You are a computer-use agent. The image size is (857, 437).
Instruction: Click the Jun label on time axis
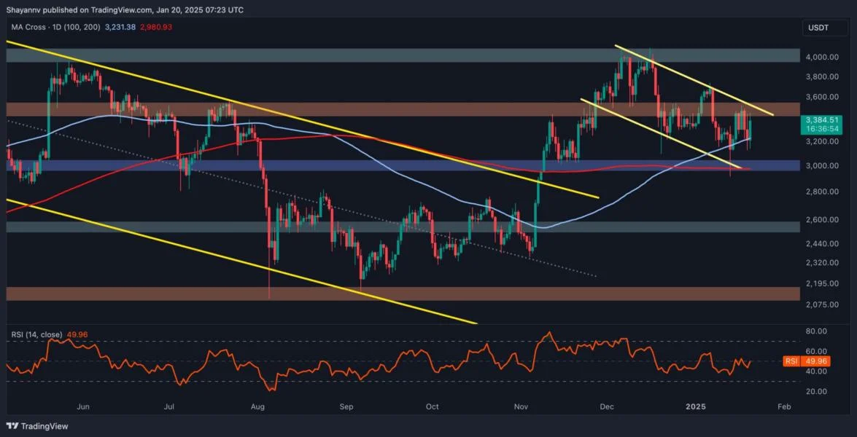pos(83,406)
